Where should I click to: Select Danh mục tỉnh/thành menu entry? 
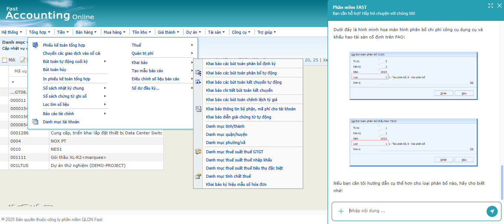tap(225, 126)
